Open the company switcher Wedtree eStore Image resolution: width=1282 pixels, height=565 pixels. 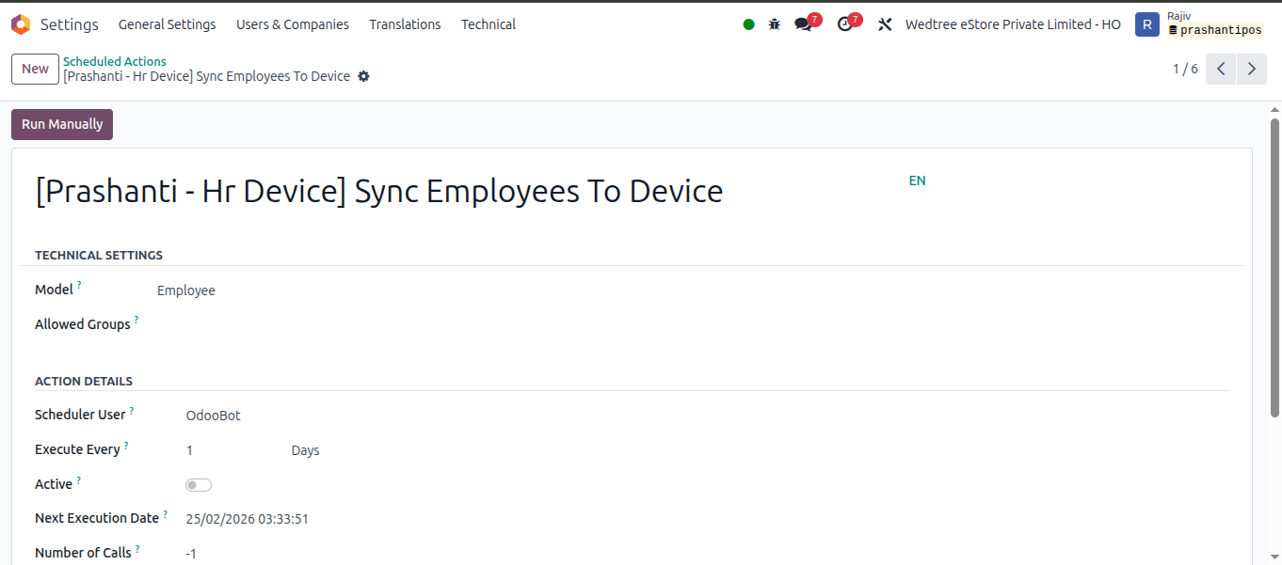[x=1013, y=24]
